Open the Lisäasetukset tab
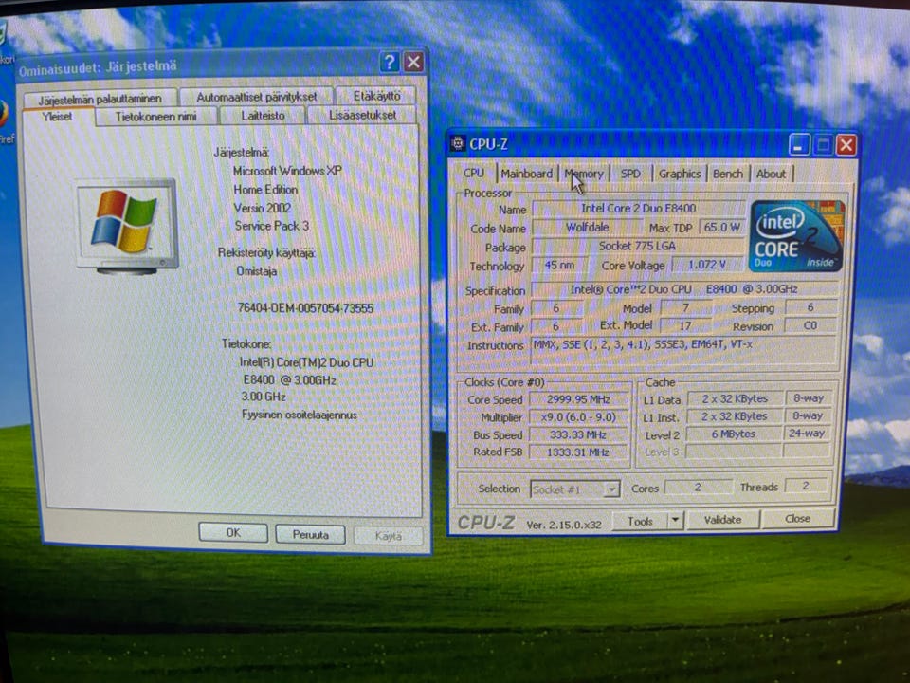Image resolution: width=910 pixels, height=683 pixels. [x=363, y=115]
